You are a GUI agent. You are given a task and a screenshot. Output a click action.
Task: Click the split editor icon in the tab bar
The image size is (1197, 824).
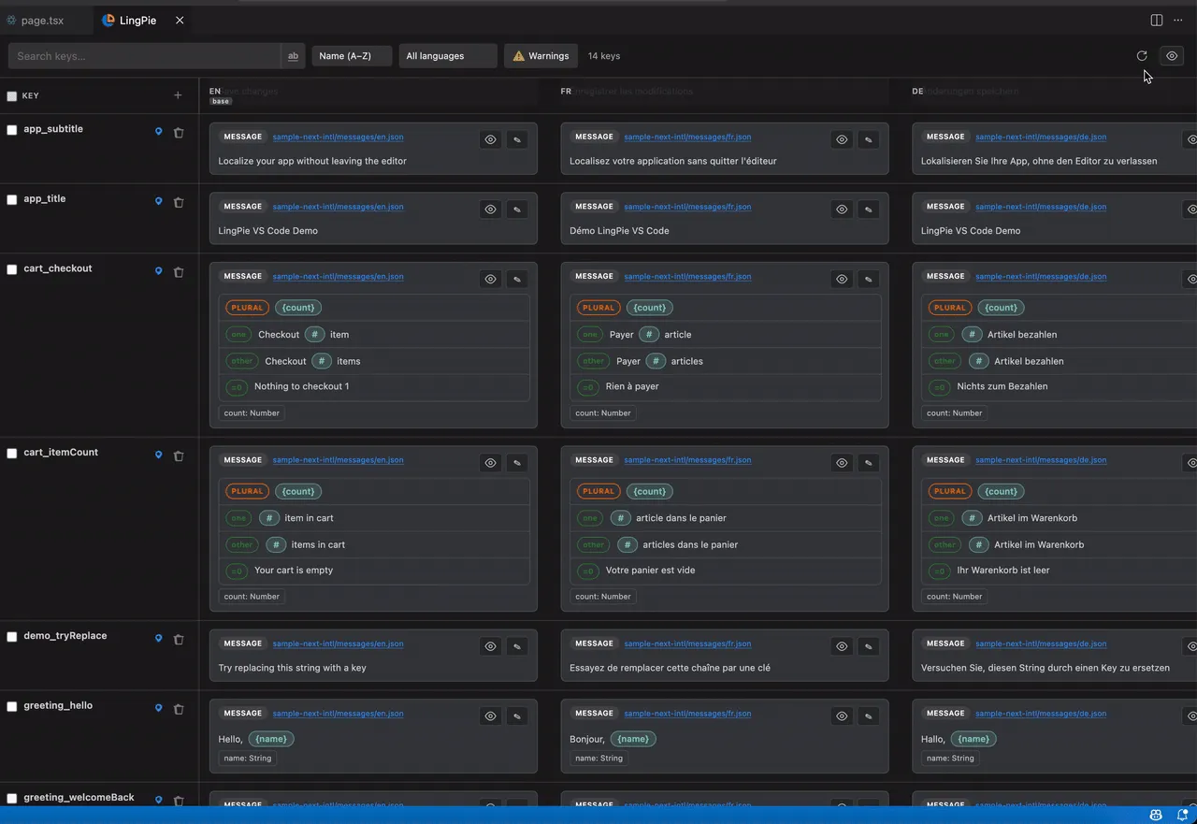(x=1157, y=20)
